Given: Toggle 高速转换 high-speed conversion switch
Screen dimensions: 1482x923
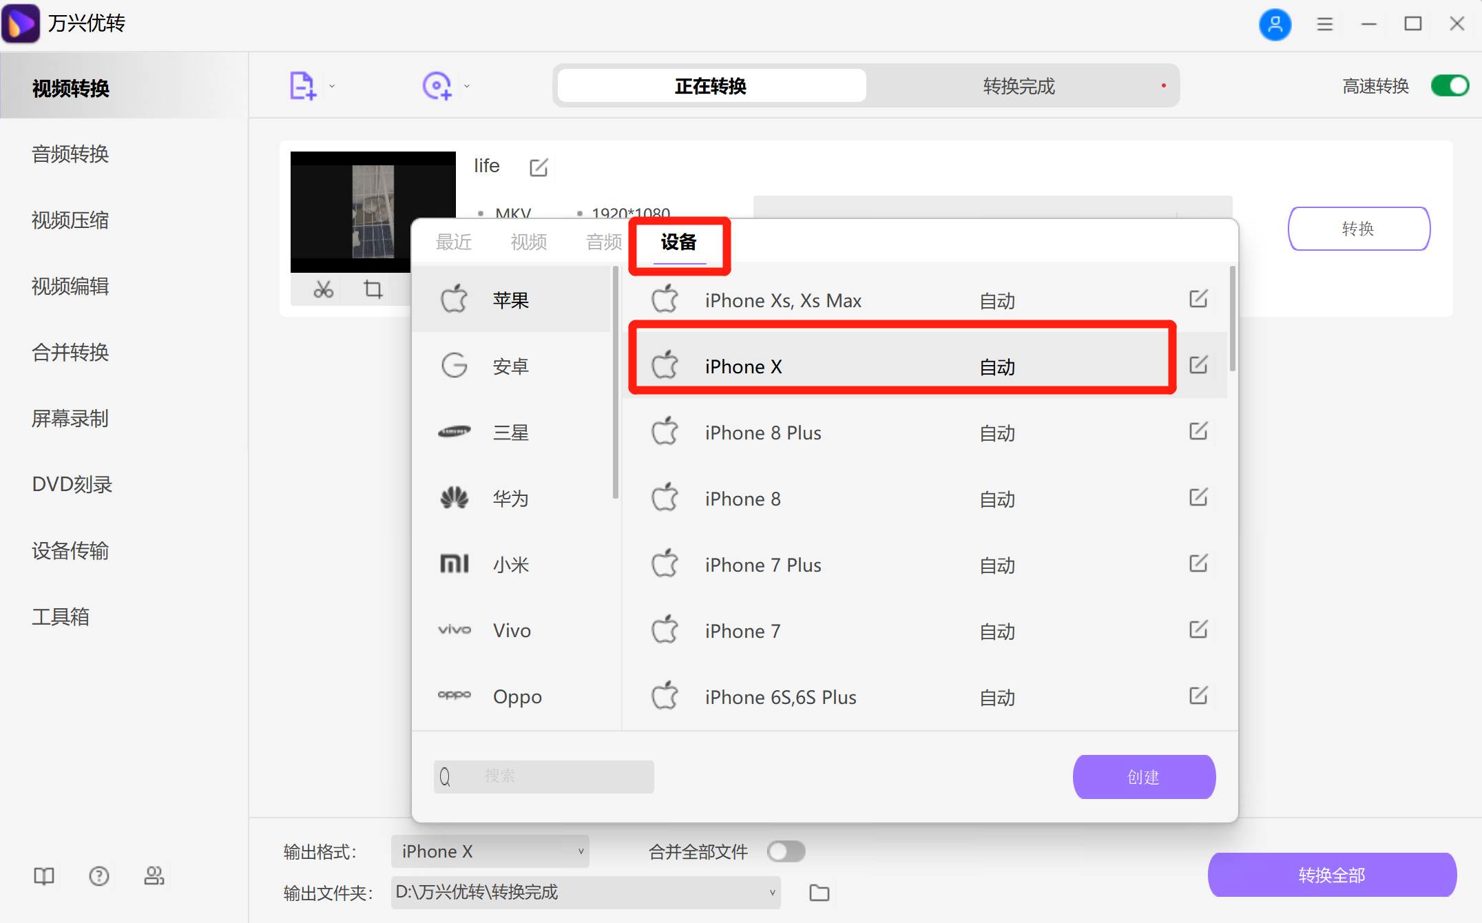Looking at the screenshot, I should coord(1449,85).
